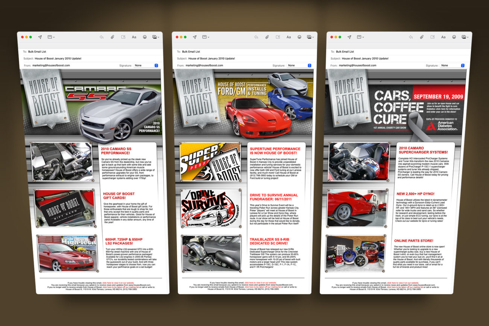Open the Signature popup set to None
489x326 pixels.
[x=146, y=65]
